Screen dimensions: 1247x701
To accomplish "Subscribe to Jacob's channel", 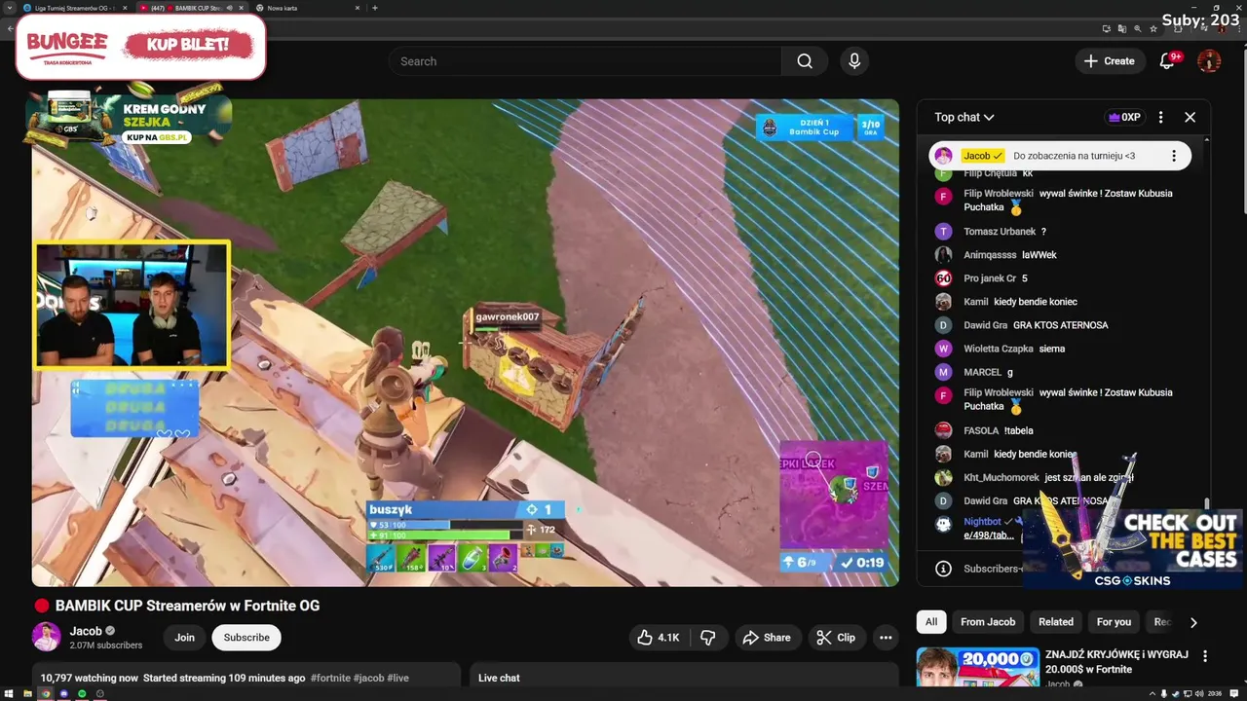I will click(246, 638).
